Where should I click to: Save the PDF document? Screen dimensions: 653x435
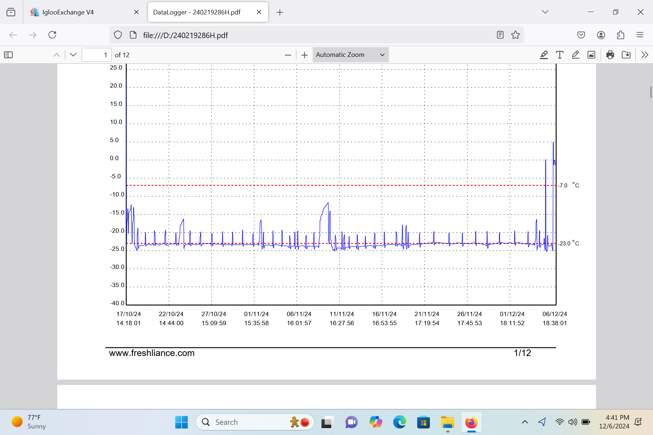click(x=626, y=55)
